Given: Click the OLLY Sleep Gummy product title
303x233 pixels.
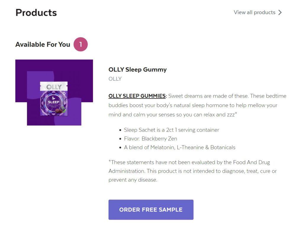Looking at the screenshot, I should (x=138, y=69).
